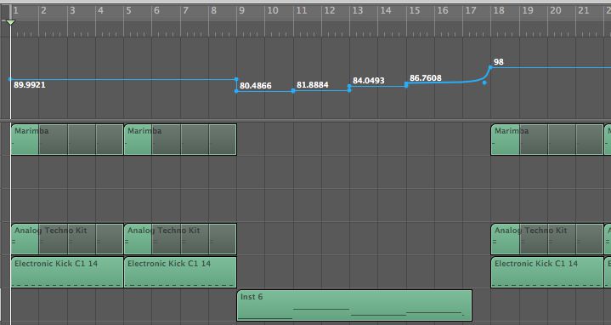Select the Marimba region at bar 18
The width and height of the screenshot is (611, 325).
coord(547,140)
